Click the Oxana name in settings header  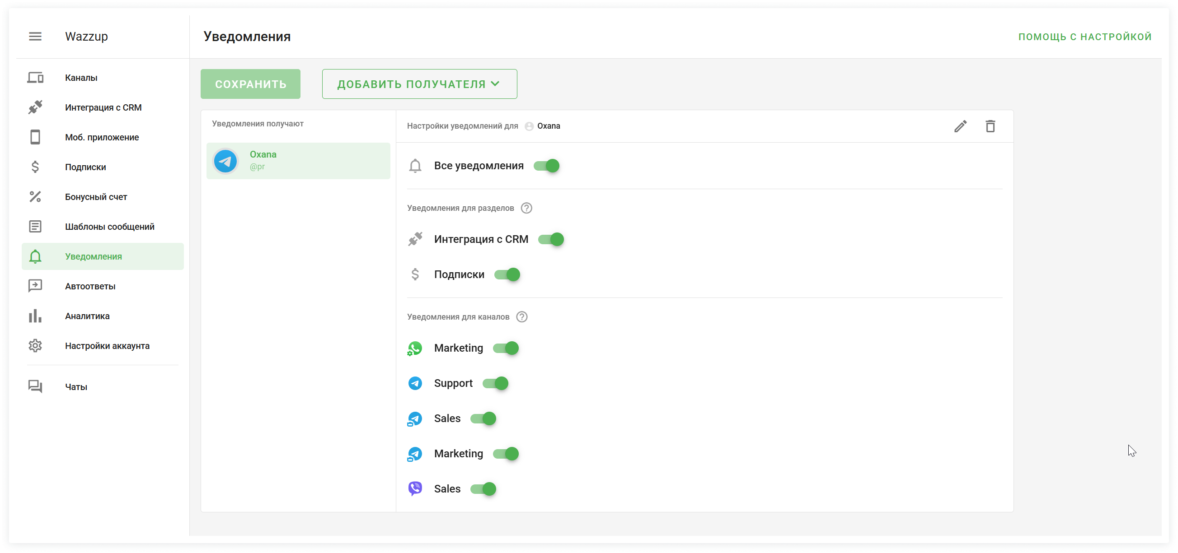pyautogui.click(x=548, y=126)
